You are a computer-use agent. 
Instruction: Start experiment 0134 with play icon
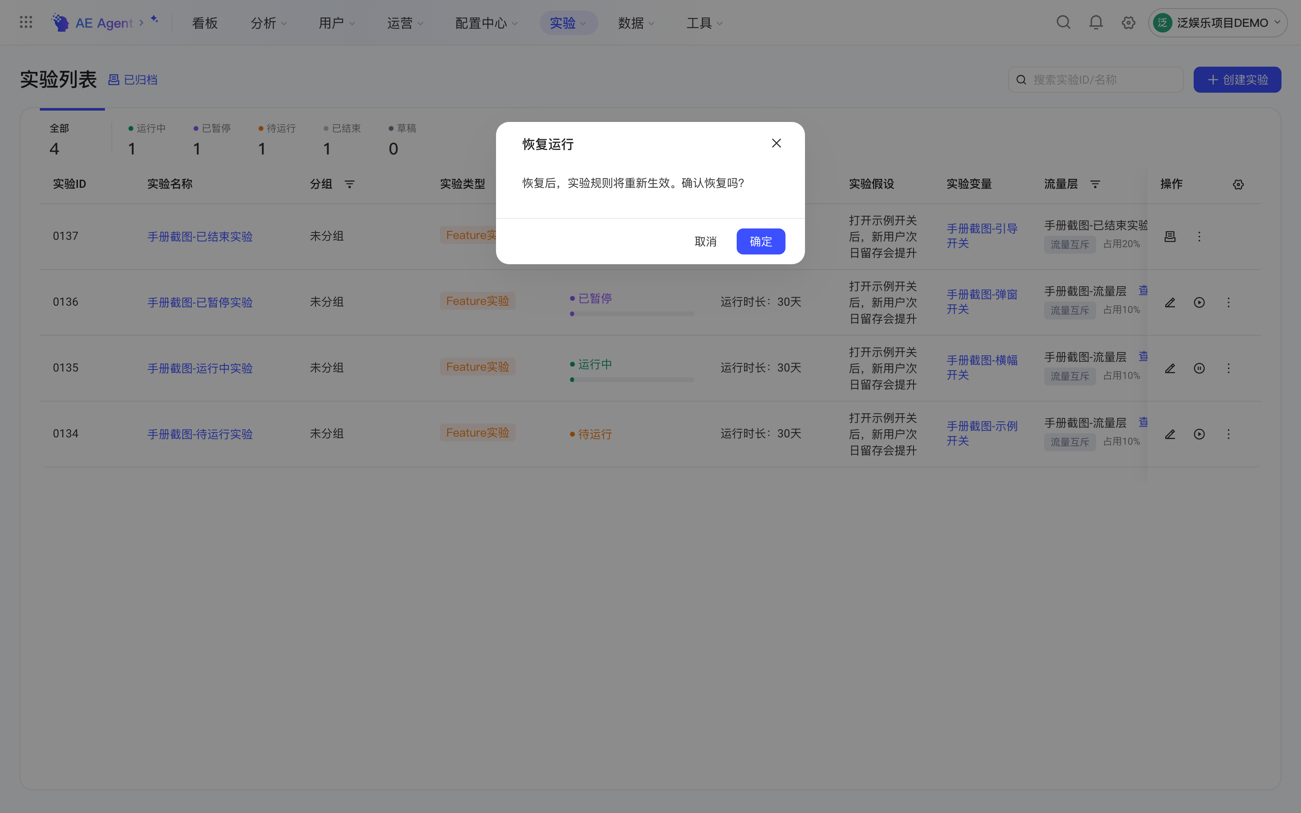coord(1199,435)
